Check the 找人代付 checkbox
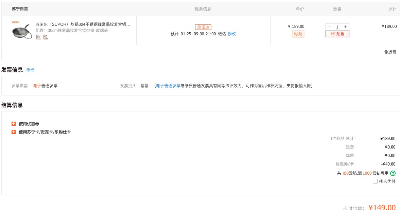This screenshot has height=210, width=400. [375, 181]
